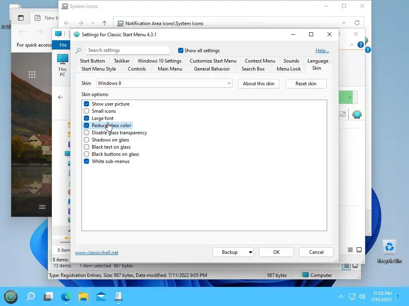
Task: Enable Disable glass transparency
Action: click(x=87, y=133)
